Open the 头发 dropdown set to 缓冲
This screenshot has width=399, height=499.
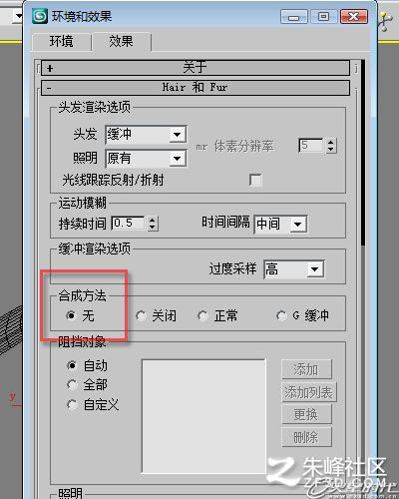(x=146, y=135)
